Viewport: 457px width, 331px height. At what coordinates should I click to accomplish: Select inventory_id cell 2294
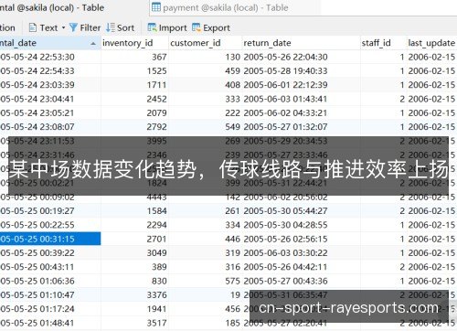pyautogui.click(x=134, y=225)
